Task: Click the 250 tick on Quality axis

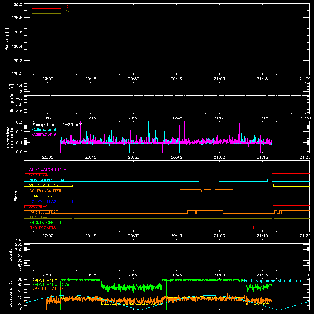Action: pyautogui.click(x=18, y=244)
